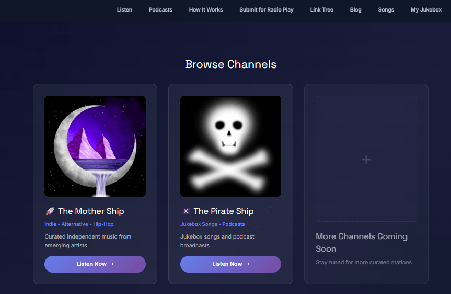Click The Pirate Ship channel title
The width and height of the screenshot is (451, 294).
tap(224, 211)
